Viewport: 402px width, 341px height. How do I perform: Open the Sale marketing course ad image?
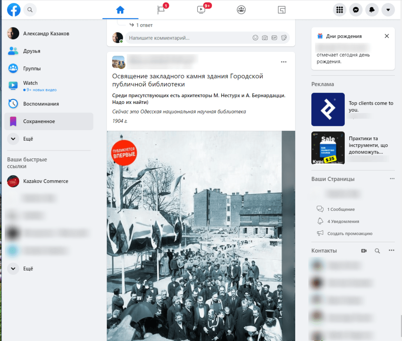tap(328, 148)
